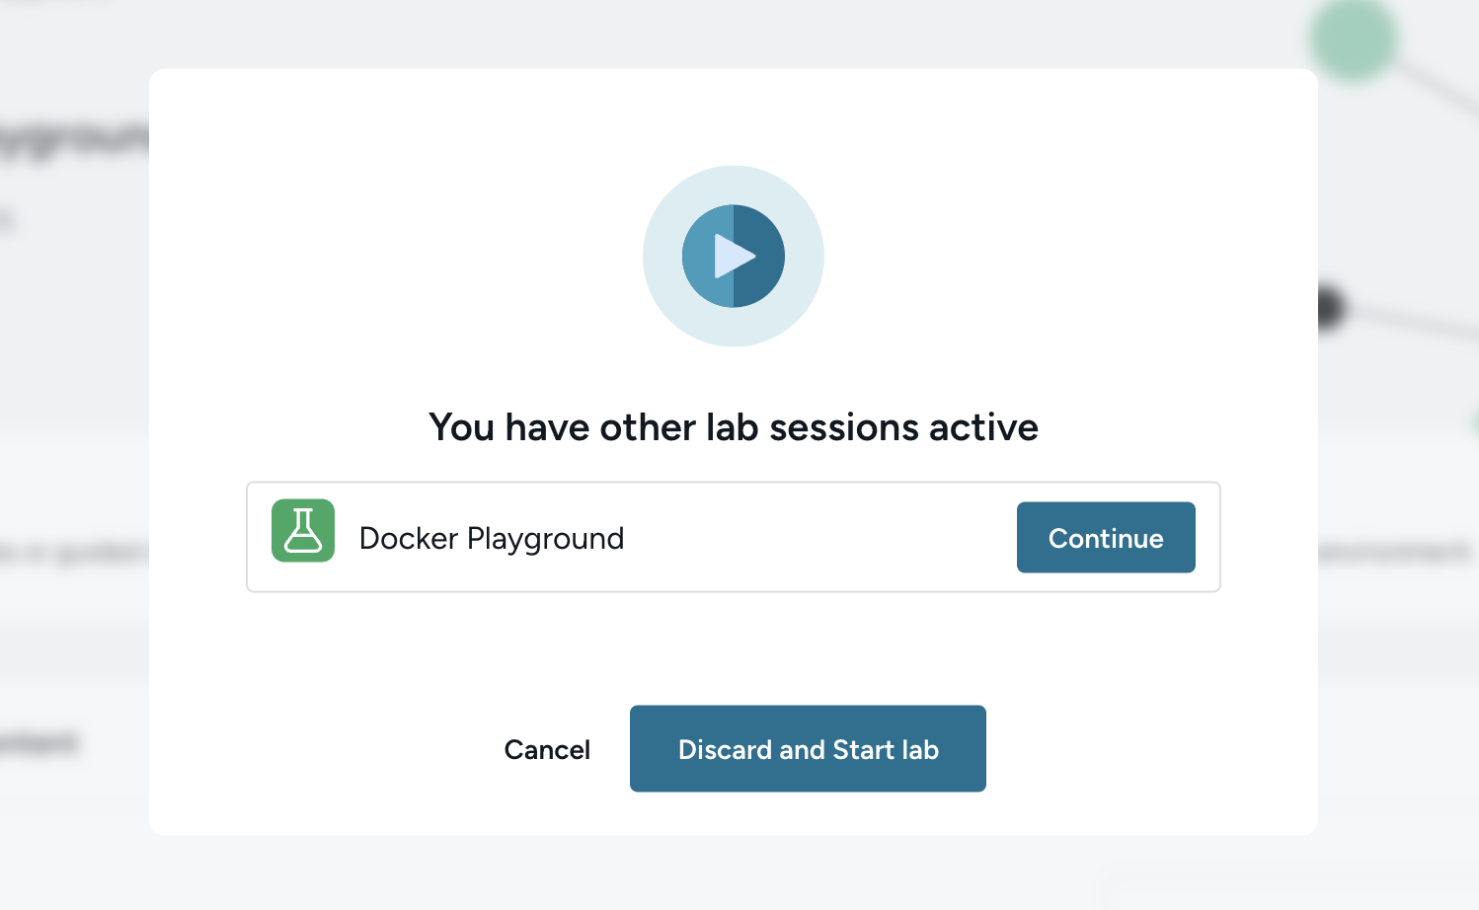Click empty space in the Docker Playground row

pos(819,538)
